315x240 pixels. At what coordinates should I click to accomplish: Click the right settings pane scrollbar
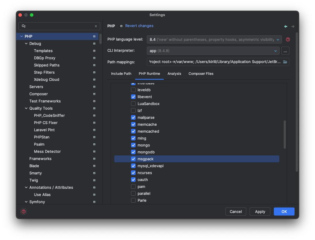click(297, 102)
